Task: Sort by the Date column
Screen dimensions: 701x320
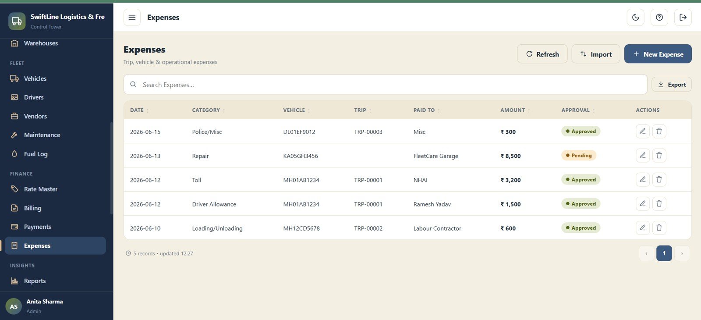Action: click(139, 110)
